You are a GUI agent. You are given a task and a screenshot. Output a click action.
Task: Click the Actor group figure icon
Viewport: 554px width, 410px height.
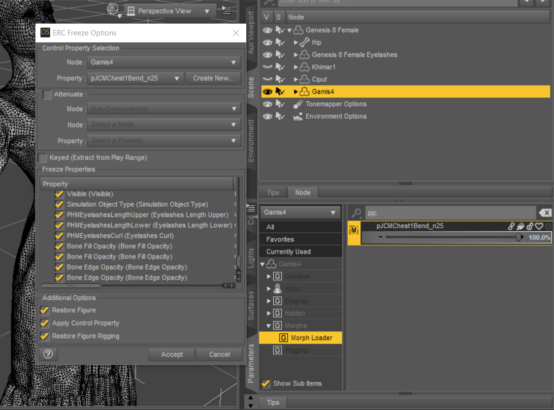click(278, 288)
